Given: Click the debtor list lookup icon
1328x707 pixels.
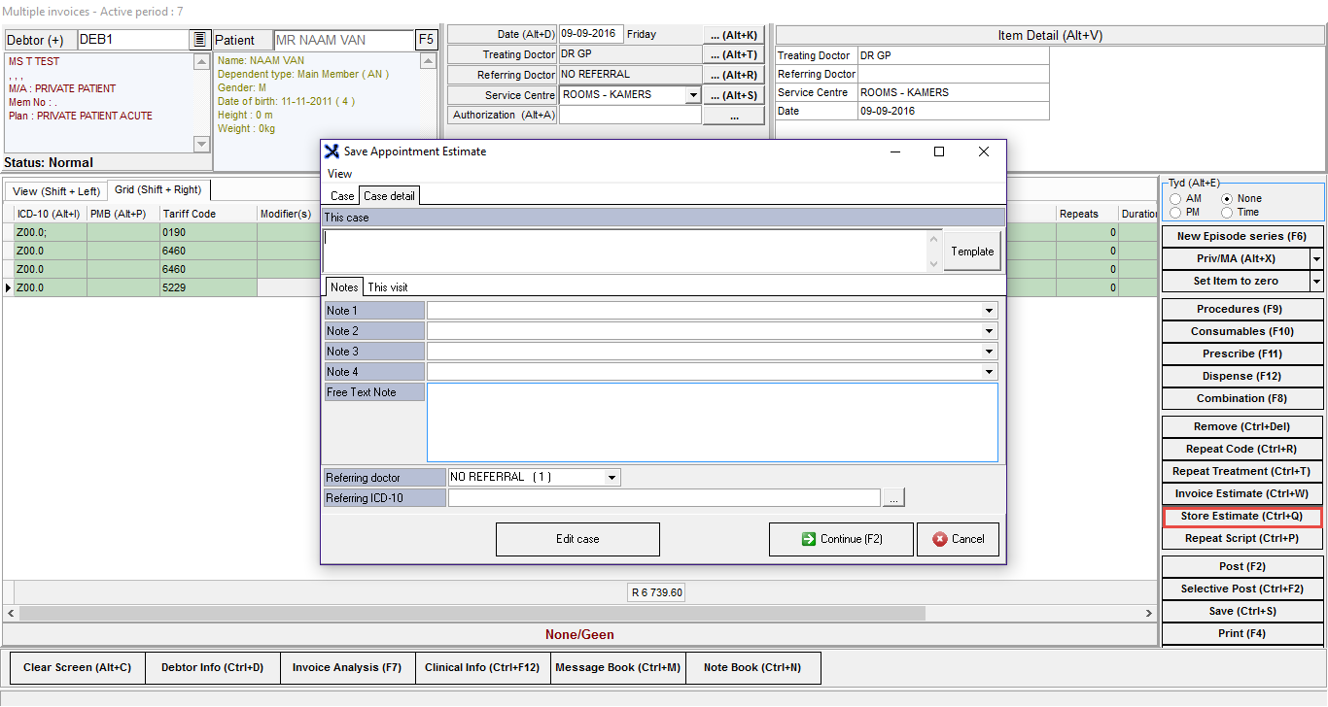Looking at the screenshot, I should point(199,40).
